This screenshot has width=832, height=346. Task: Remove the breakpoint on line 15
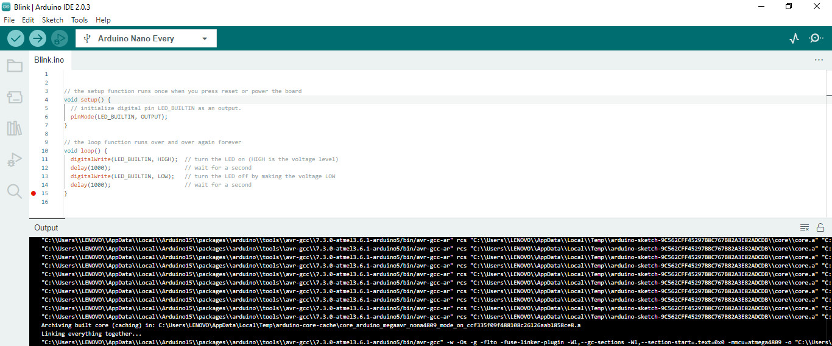pyautogui.click(x=33, y=193)
